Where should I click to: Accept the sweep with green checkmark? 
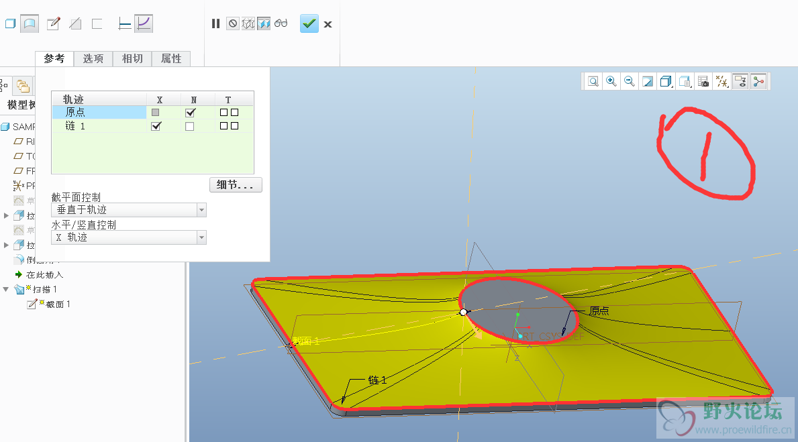click(x=309, y=23)
